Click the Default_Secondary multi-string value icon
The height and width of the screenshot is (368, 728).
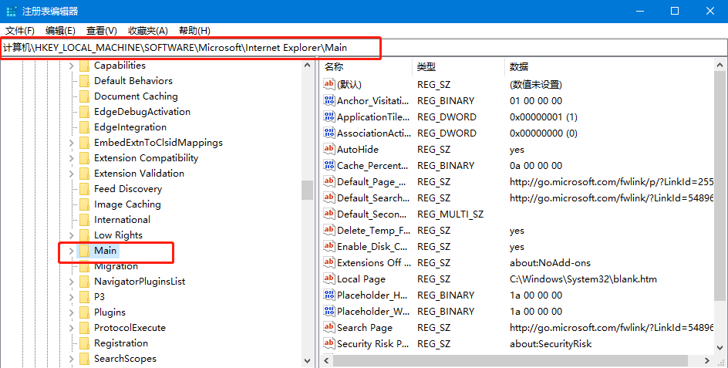329,214
